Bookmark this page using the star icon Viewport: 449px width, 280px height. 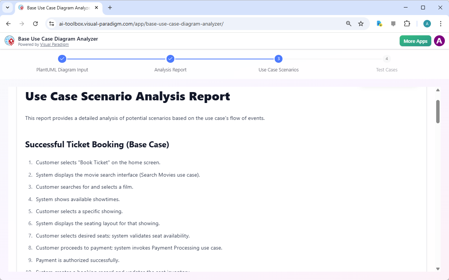click(x=361, y=23)
